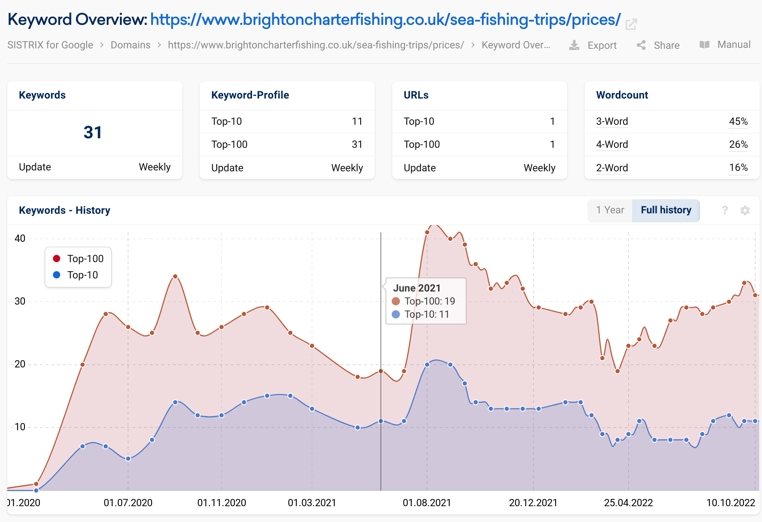Click the 45% link for 3-Word keywords

(x=738, y=121)
